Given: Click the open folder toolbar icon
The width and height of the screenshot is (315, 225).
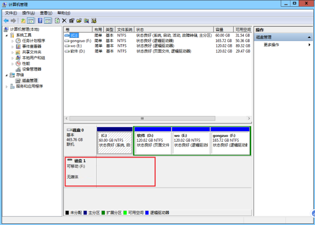Looking at the screenshot, I should [79, 21].
